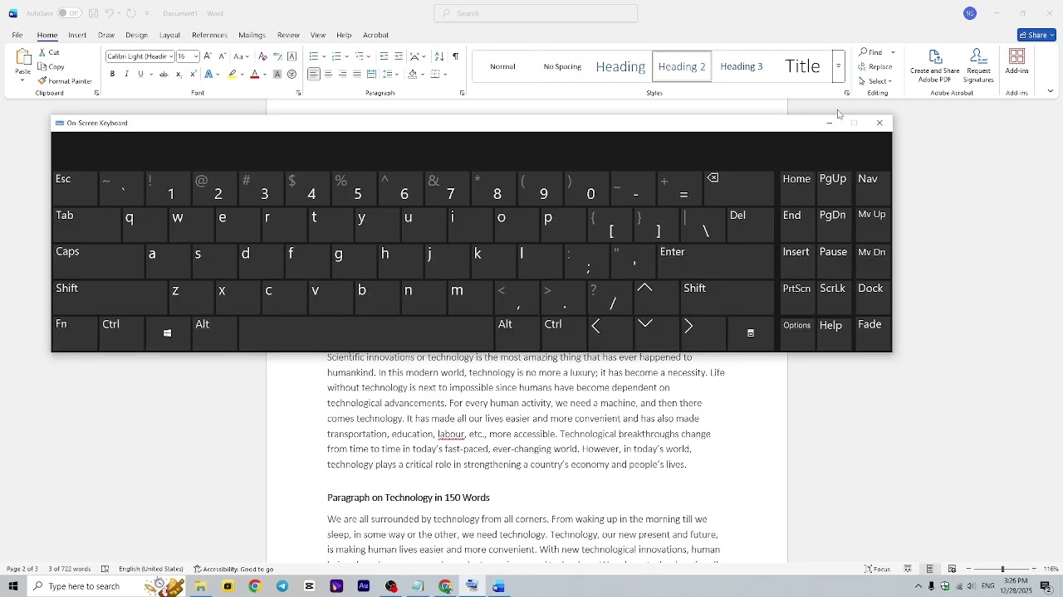This screenshot has width=1063, height=597.
Task: Expand the bullets list dropdown
Action: pyautogui.click(x=323, y=56)
